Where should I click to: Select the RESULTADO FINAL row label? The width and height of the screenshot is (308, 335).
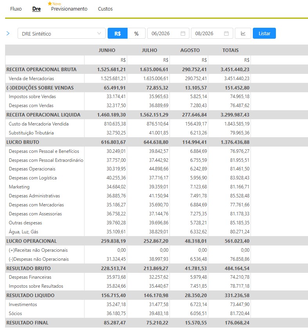27,323
